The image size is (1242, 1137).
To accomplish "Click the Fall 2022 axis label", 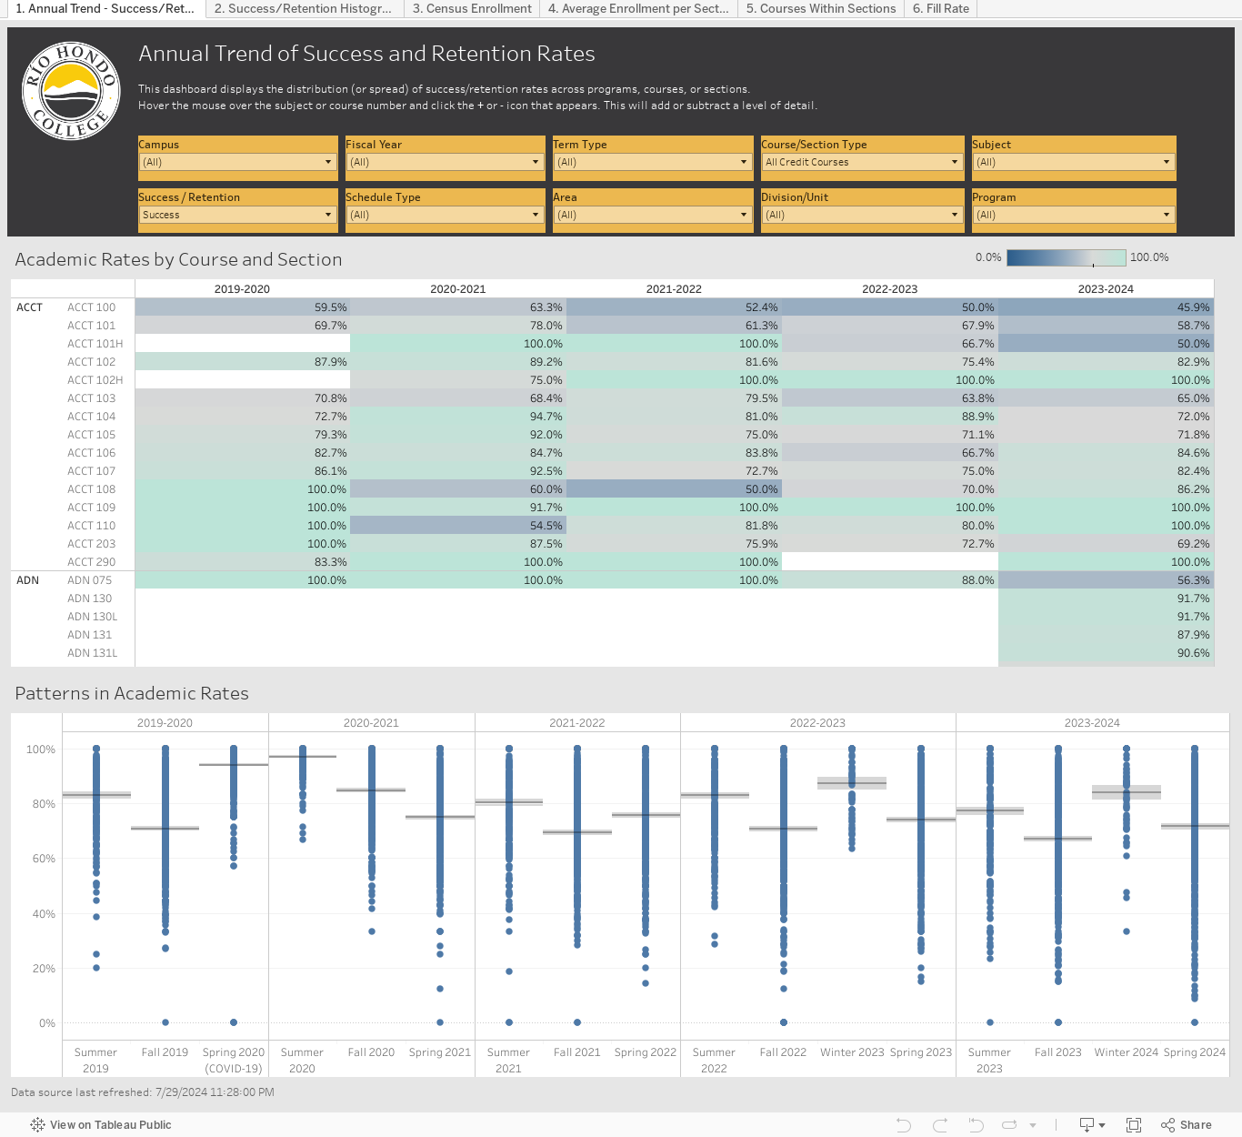I will point(783,1052).
